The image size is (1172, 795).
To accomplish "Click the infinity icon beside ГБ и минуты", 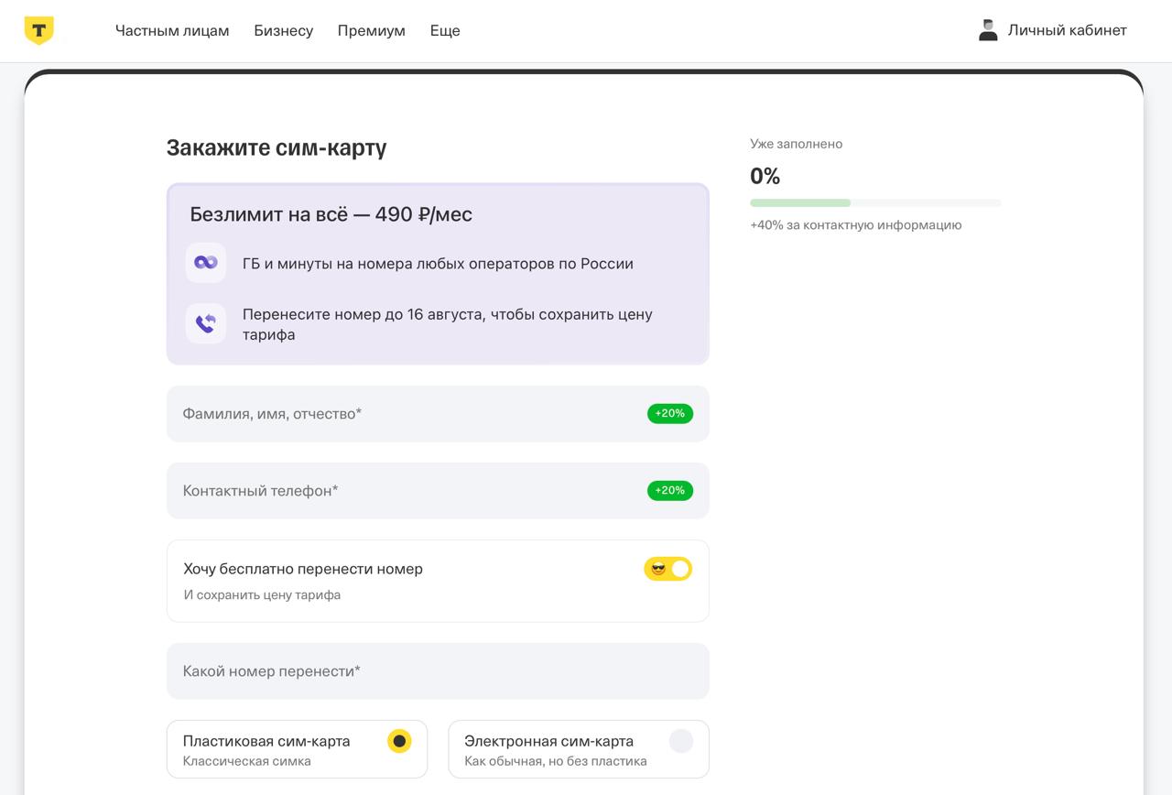I will click(x=206, y=263).
